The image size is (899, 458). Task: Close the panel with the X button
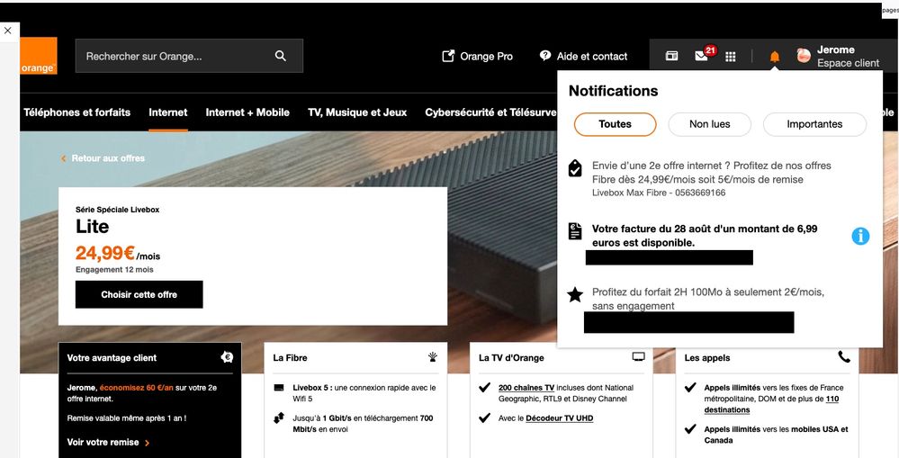[x=7, y=31]
